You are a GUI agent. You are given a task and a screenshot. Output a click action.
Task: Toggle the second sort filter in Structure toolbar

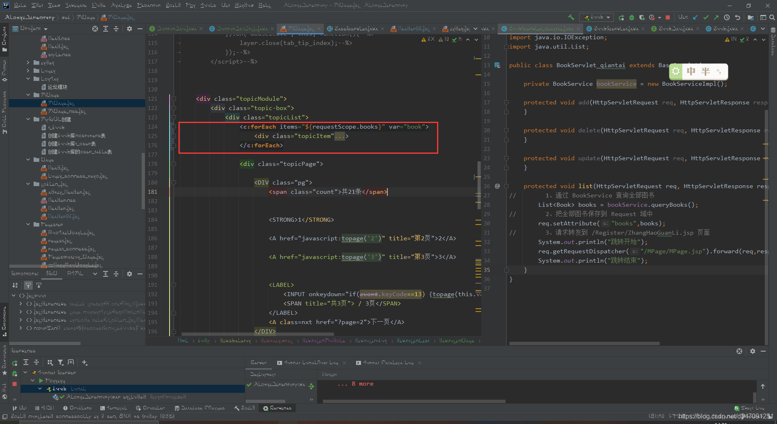pyautogui.click(x=28, y=285)
